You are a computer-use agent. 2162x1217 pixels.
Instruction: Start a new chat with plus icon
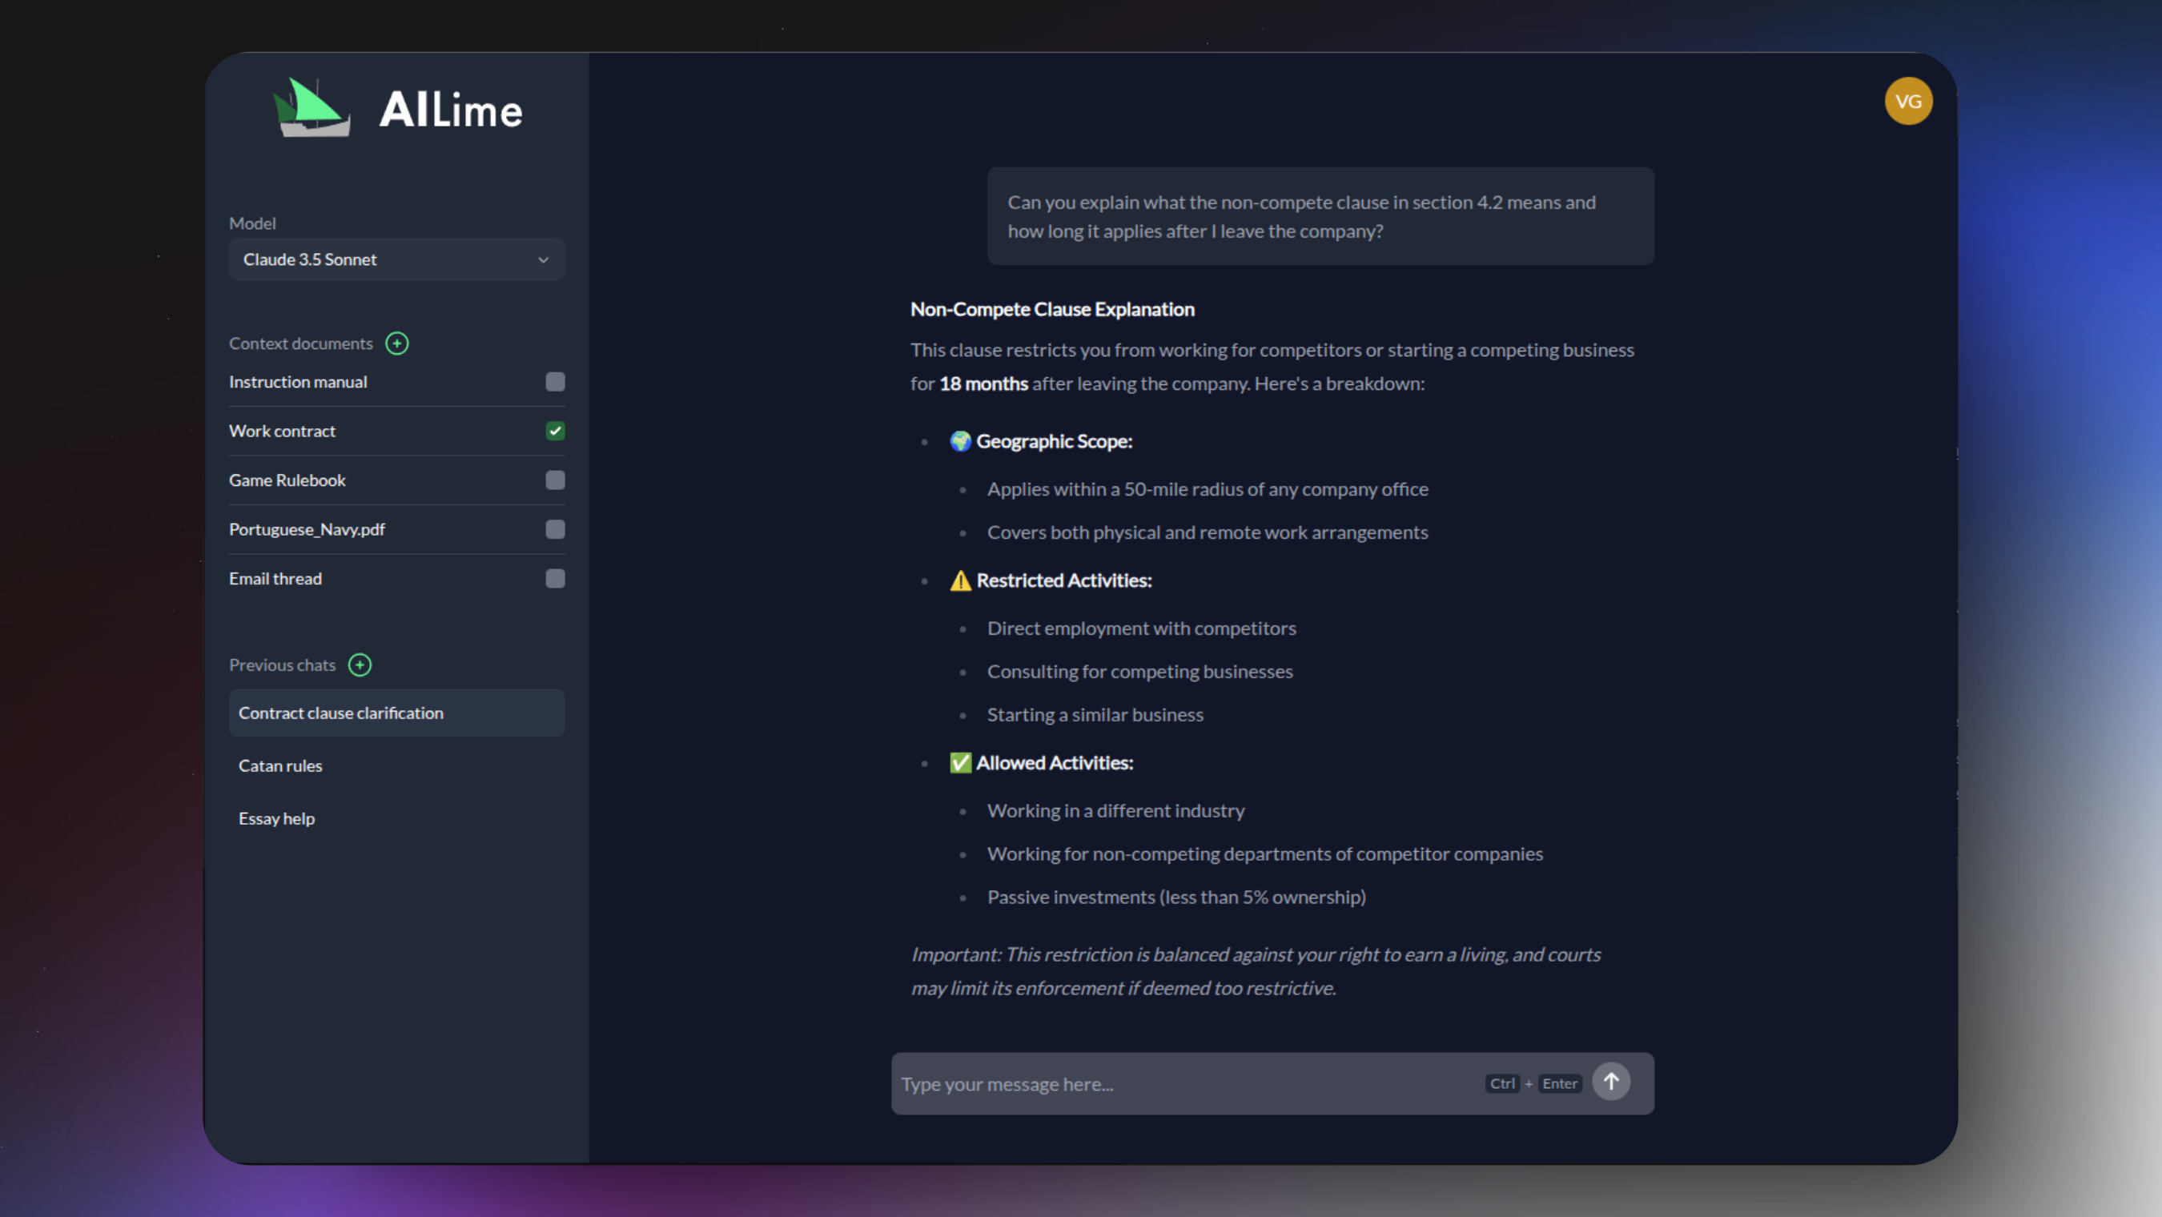click(x=360, y=665)
